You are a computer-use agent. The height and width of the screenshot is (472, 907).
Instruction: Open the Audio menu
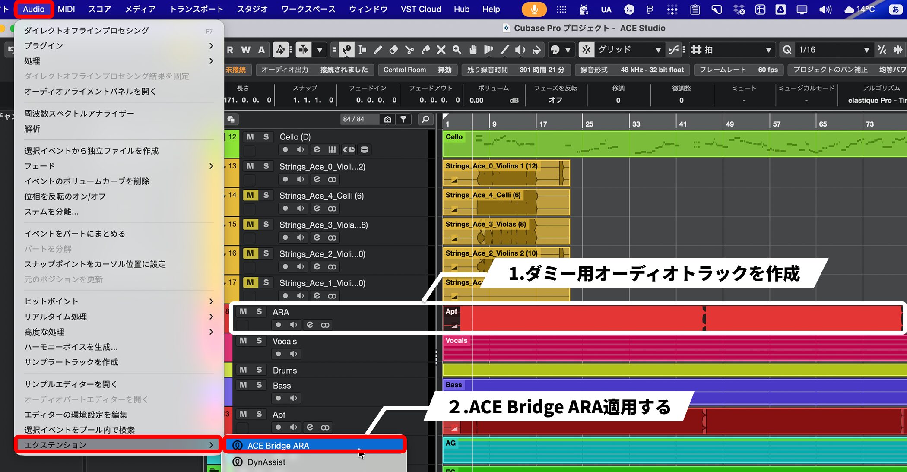[34, 9]
